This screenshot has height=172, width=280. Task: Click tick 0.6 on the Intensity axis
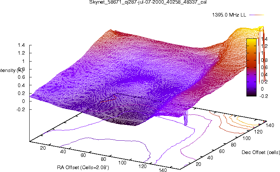[x=21, y=77]
